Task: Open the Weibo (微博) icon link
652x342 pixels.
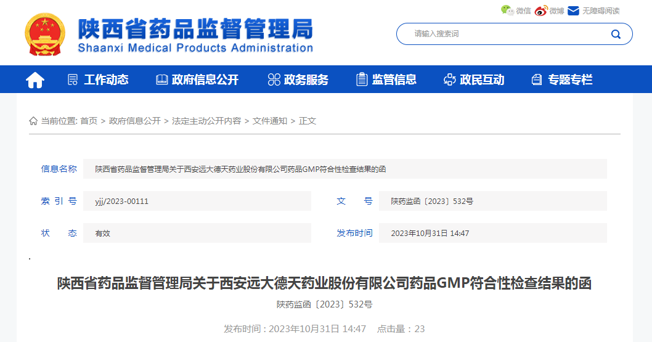Action: (540, 10)
